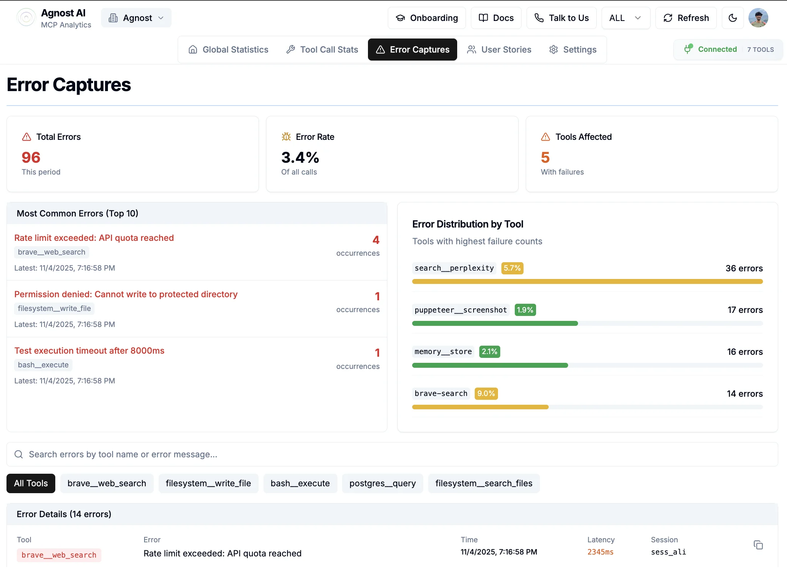
Task: Click the search magnifier icon
Action: tap(19, 454)
